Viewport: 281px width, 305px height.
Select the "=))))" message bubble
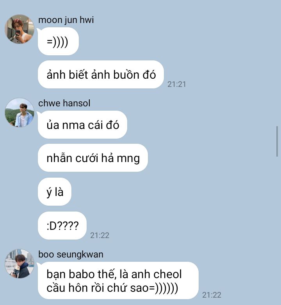[x=58, y=41]
